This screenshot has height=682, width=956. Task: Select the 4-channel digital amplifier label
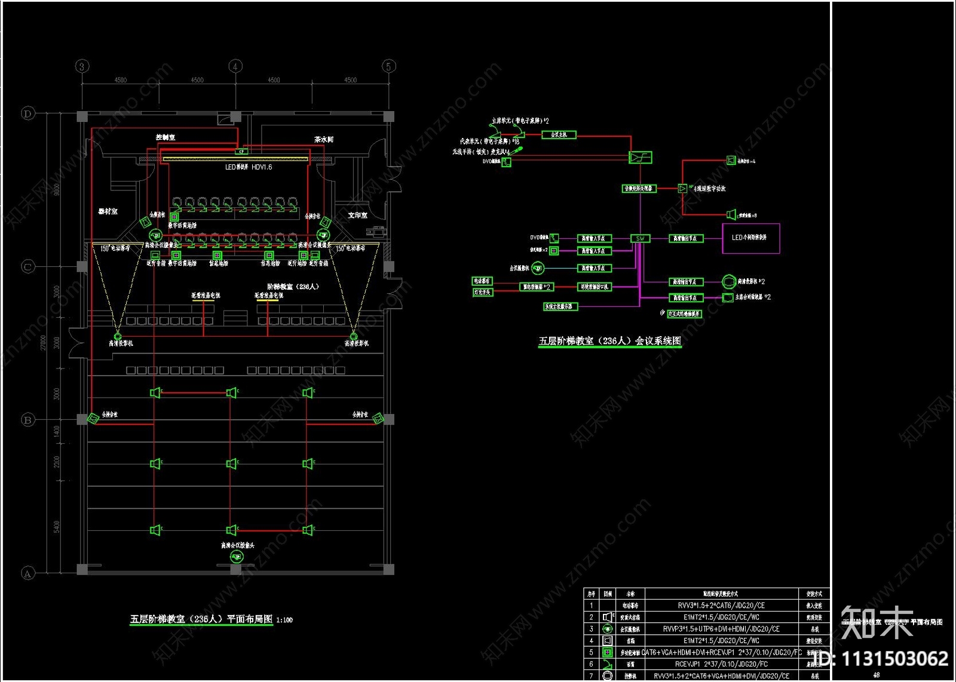709,189
